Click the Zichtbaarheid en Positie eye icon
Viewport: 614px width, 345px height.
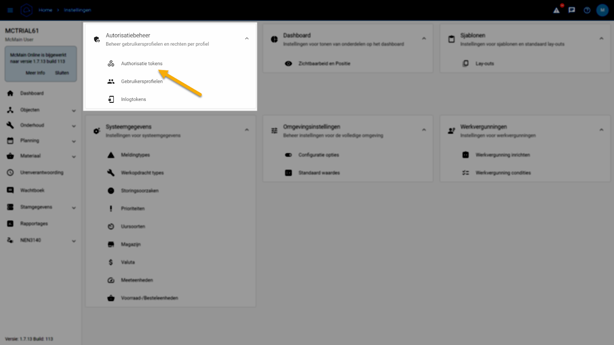289,64
